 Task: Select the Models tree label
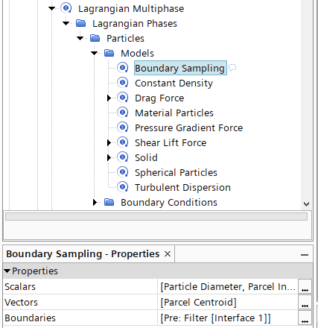pyautogui.click(x=137, y=53)
